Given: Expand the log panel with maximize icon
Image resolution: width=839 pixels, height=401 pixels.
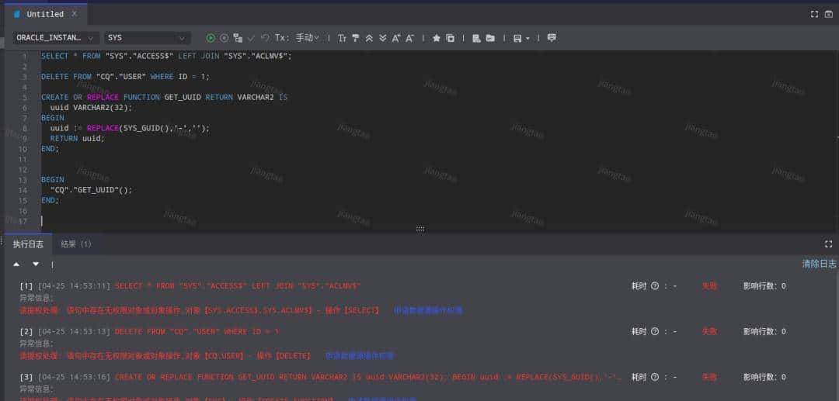Looking at the screenshot, I should click(828, 244).
